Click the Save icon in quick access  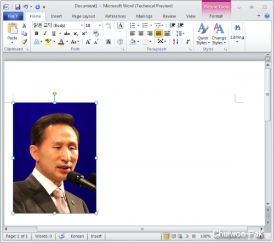pyautogui.click(x=18, y=7)
